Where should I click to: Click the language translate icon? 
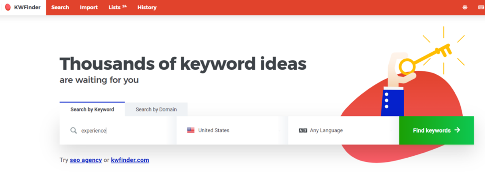303,130
